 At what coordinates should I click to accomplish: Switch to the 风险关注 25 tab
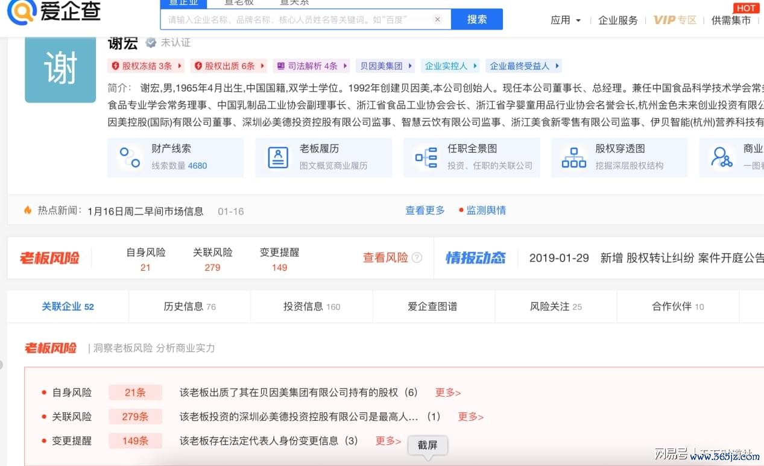555,306
